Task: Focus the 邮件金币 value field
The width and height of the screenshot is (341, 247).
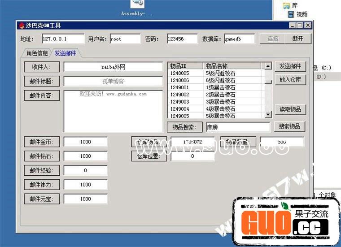Action: pos(85,142)
